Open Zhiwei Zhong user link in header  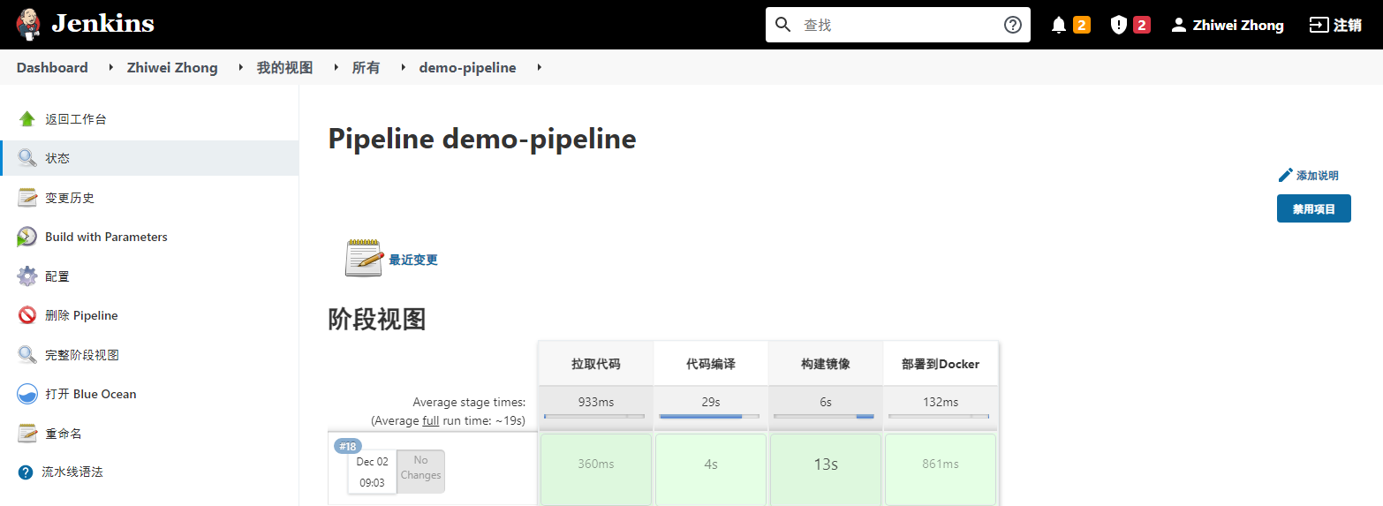1238,25
